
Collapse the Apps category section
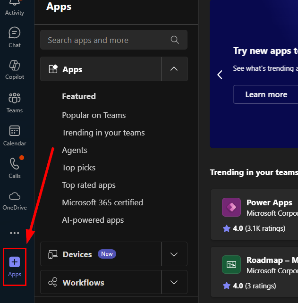point(174,69)
